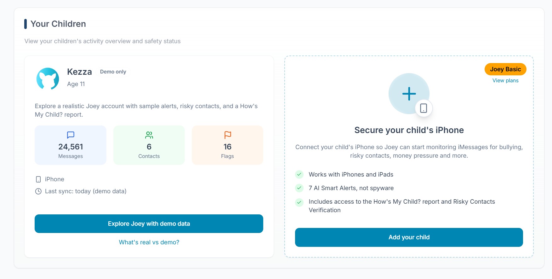Open View plans

pos(505,80)
